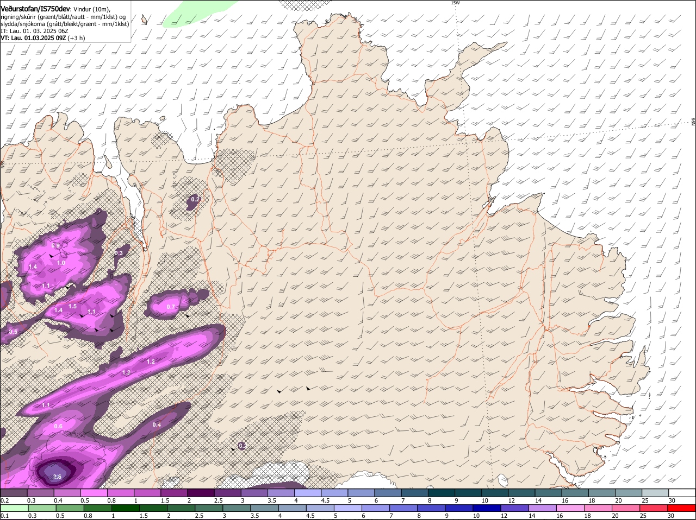Click the 'VT: Lau. 01.03.2025 09Z' valid time

[x=33, y=38]
